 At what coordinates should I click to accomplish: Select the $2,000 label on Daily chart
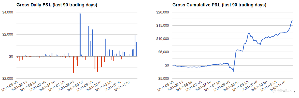(x=8, y=35)
